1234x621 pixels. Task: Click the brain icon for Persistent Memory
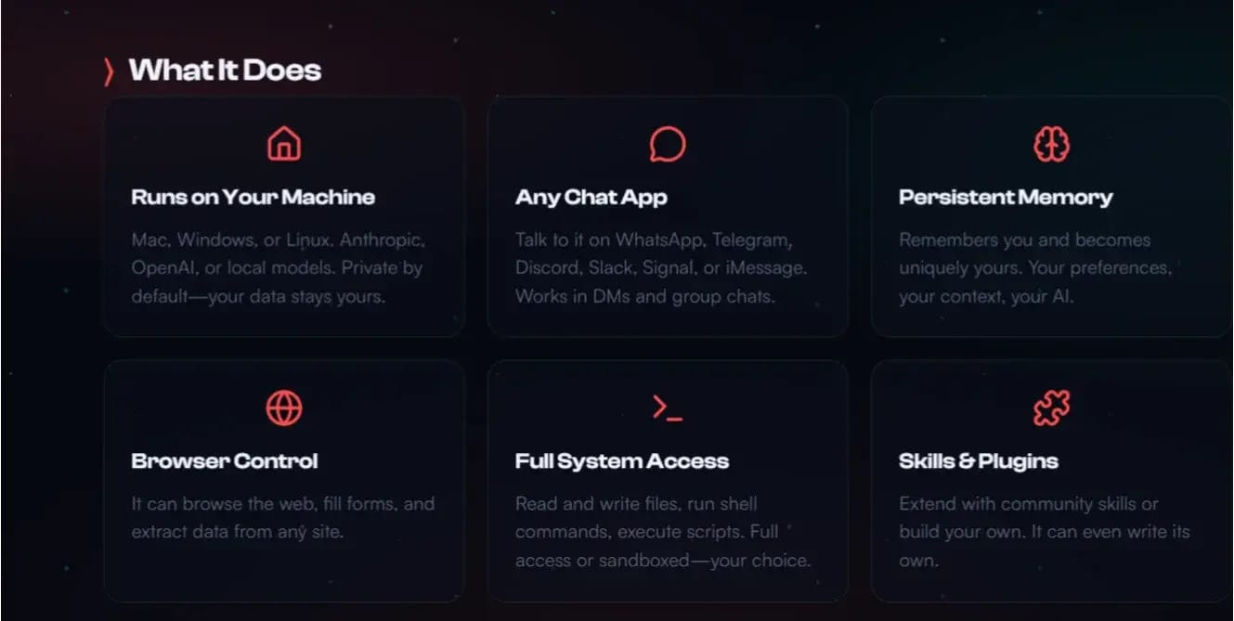tap(1051, 144)
